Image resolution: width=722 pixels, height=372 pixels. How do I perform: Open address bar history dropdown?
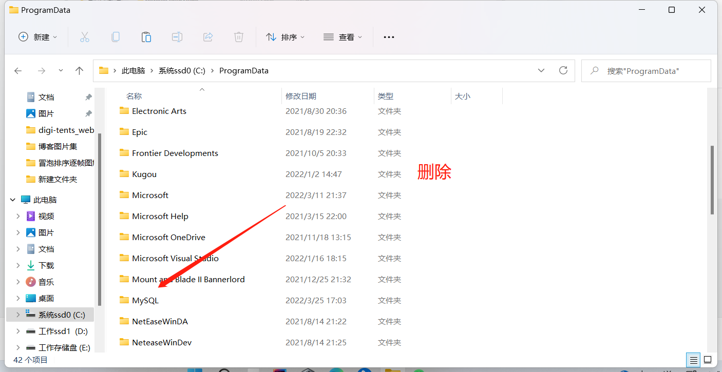pyautogui.click(x=541, y=70)
